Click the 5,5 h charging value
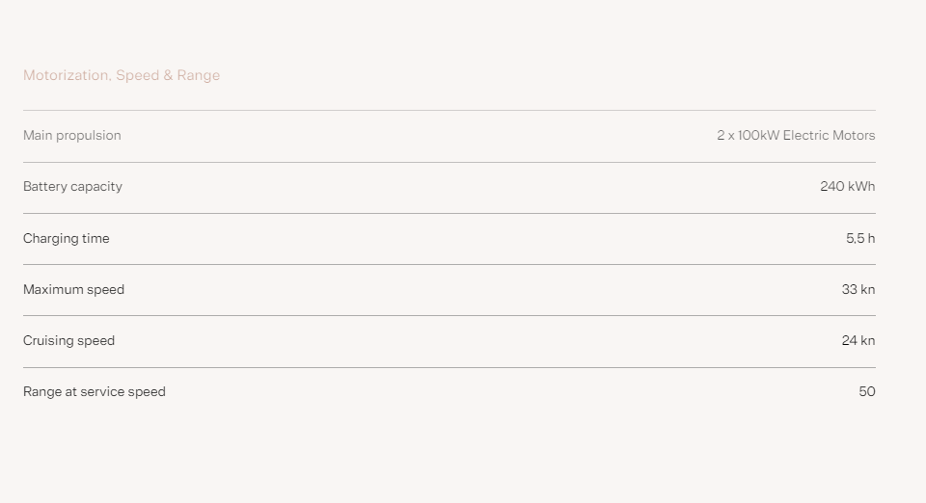 point(860,238)
